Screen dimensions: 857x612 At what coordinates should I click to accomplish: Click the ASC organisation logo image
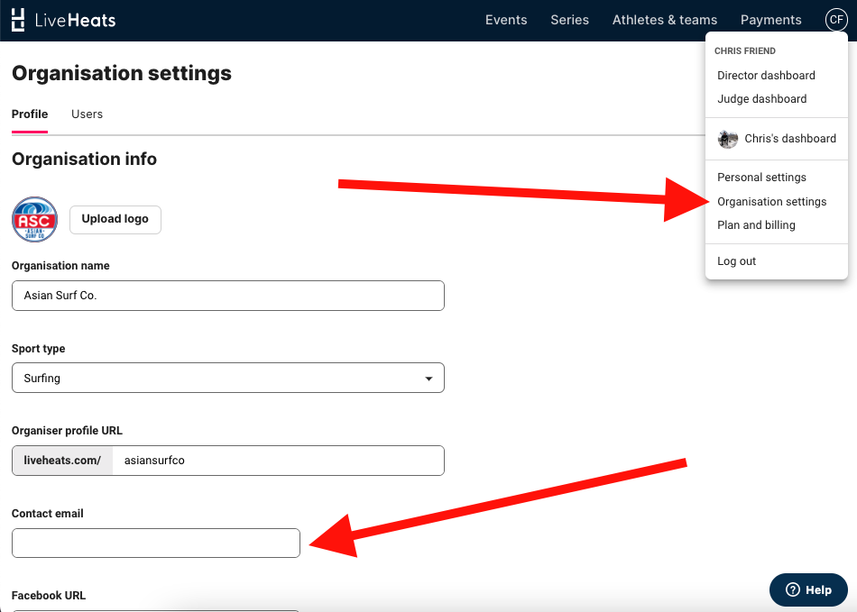(35, 219)
